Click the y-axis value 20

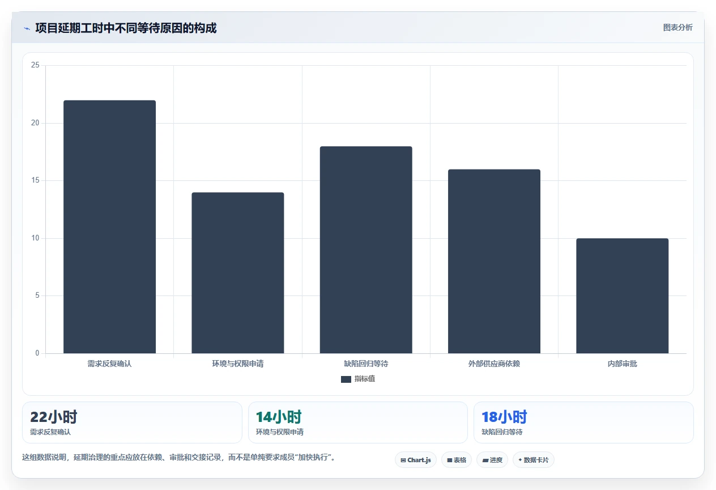point(35,123)
